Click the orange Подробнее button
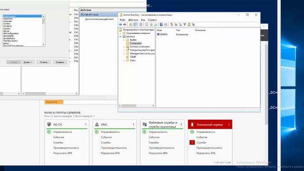 coord(54,102)
